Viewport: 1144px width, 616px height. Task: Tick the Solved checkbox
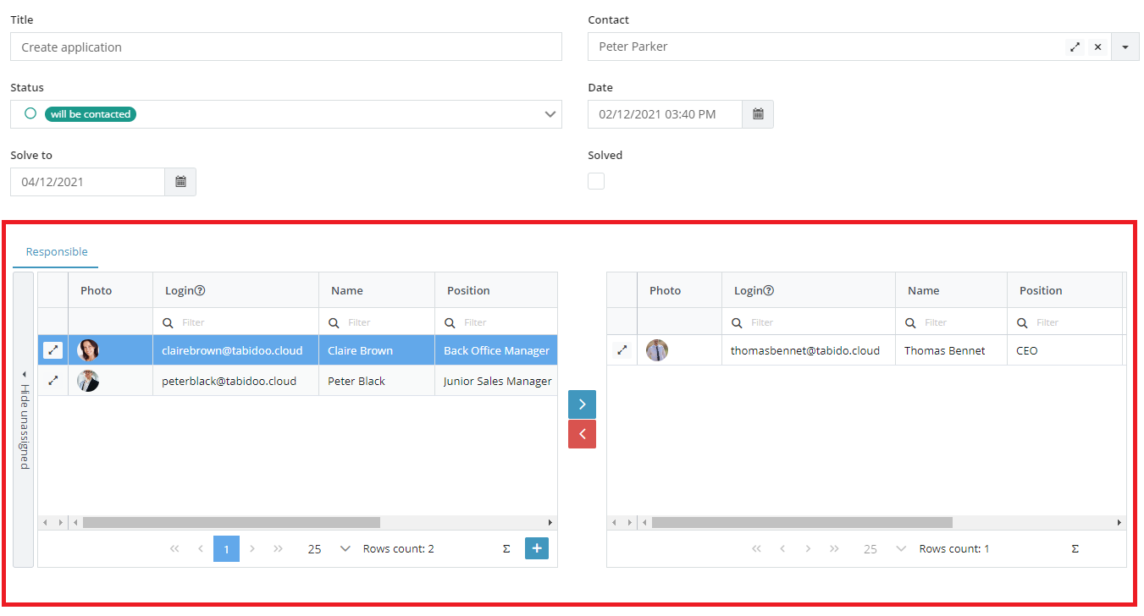(596, 181)
